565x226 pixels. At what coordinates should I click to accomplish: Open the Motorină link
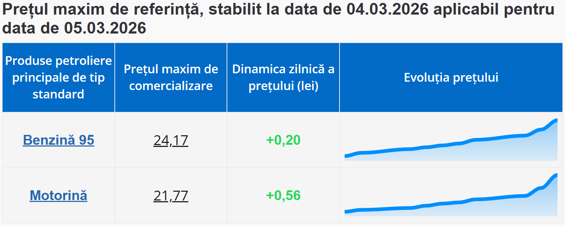[58, 196]
